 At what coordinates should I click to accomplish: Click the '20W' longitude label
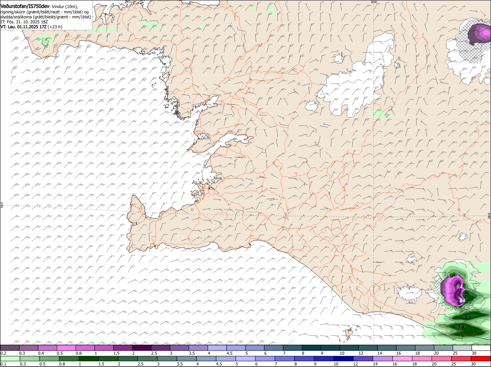tap(374, 2)
